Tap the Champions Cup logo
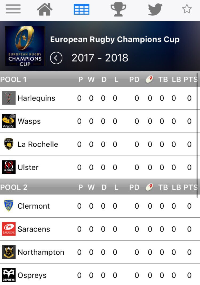Viewport: 200px width, 285px height. [25, 46]
